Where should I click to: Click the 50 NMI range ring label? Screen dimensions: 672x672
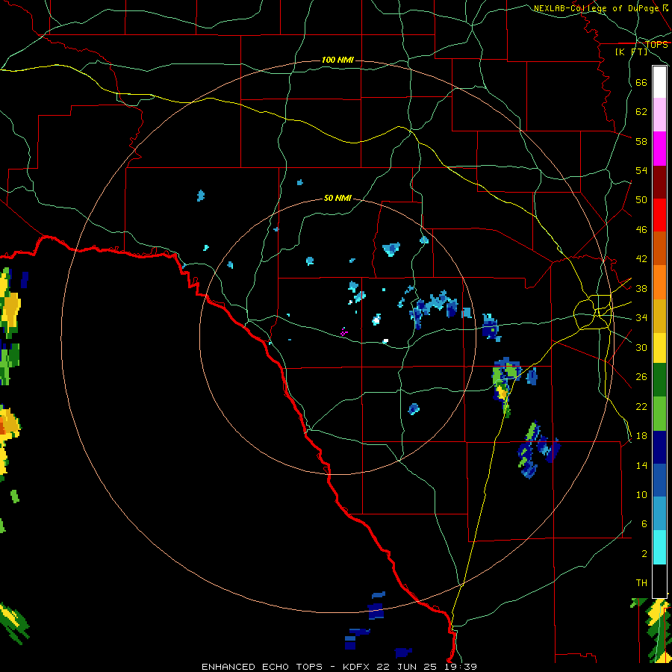[337, 198]
